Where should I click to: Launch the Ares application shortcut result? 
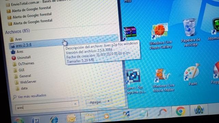(17, 52)
